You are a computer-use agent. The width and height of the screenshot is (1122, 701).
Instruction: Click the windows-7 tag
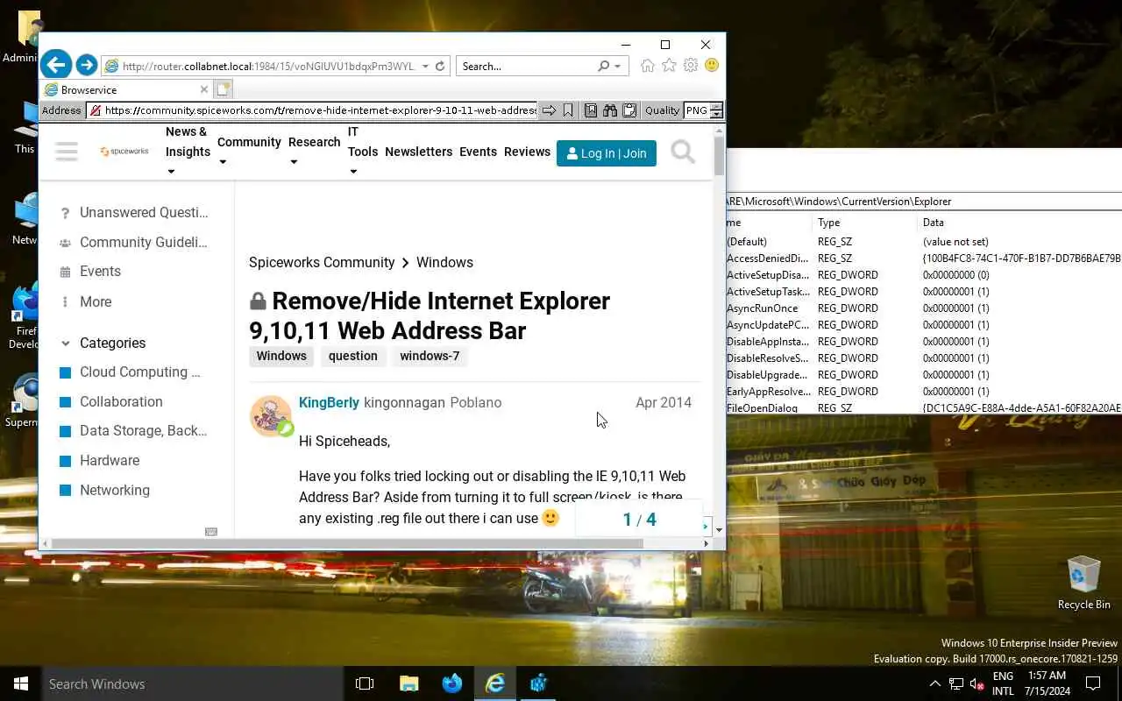pos(430,356)
